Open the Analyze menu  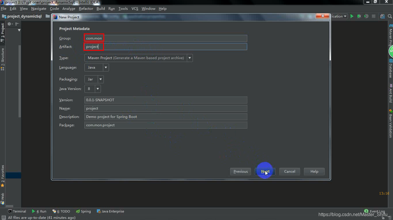[69, 9]
